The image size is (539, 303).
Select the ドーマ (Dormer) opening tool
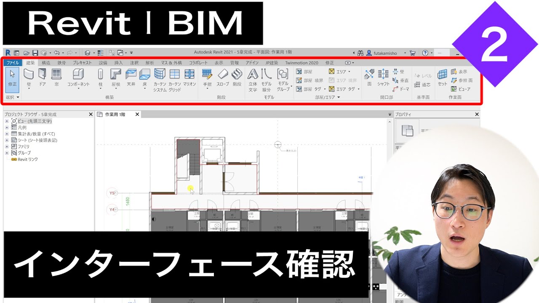coord(400,89)
